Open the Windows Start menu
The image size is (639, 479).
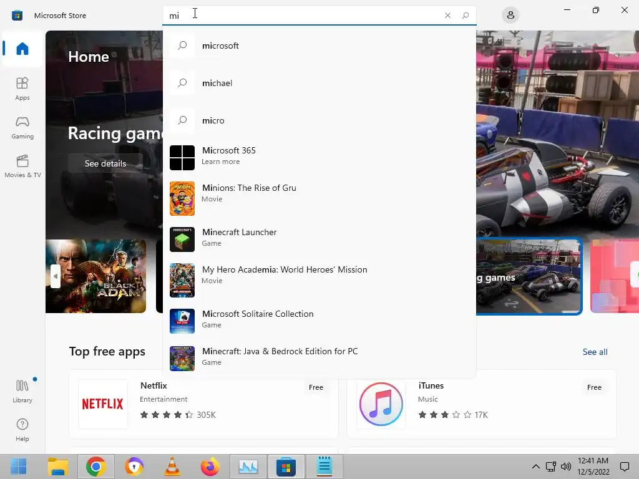coord(18,467)
